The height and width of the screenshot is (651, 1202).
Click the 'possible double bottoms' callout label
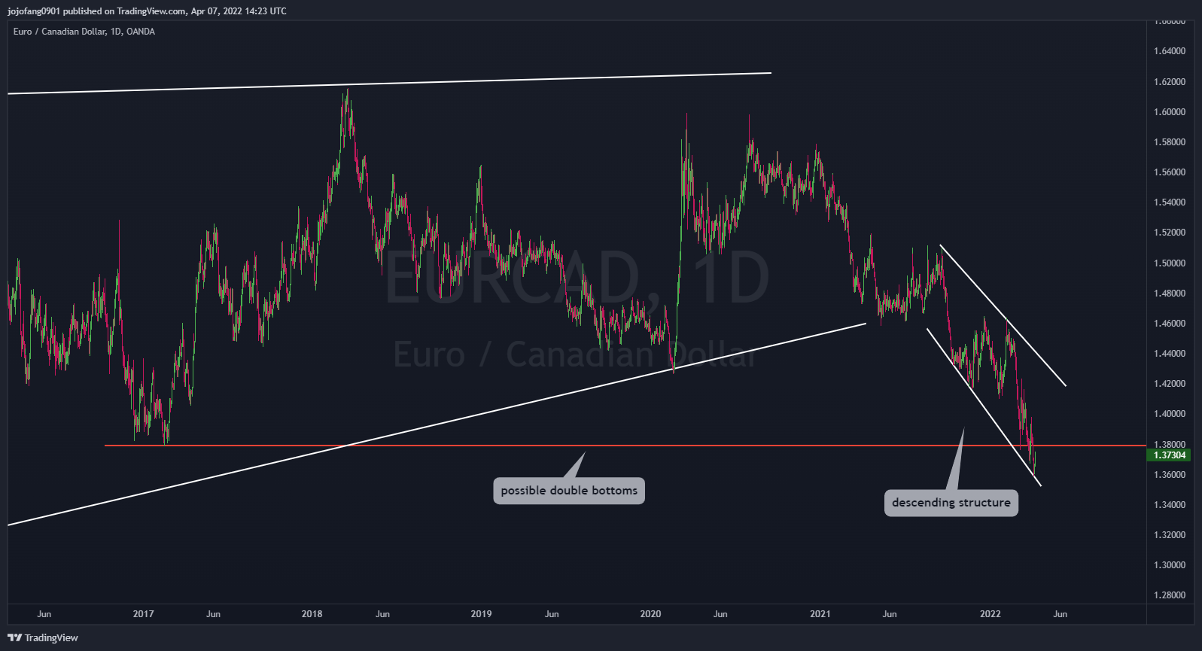pos(569,491)
